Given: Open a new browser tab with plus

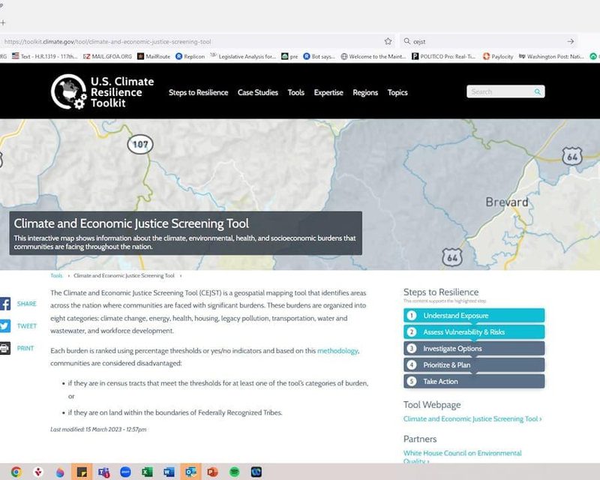Looking at the screenshot, I should [x=3, y=22].
